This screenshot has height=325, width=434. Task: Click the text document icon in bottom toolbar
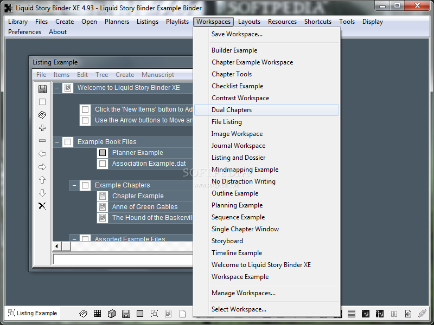point(168,314)
